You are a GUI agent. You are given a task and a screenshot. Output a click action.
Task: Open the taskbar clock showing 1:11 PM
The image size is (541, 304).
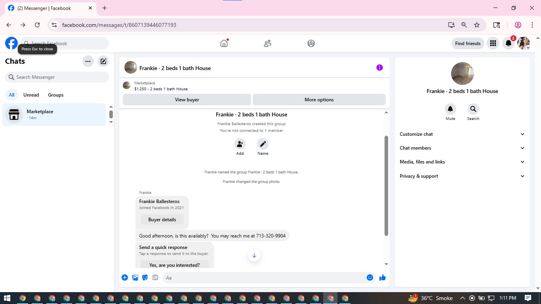tap(508, 298)
